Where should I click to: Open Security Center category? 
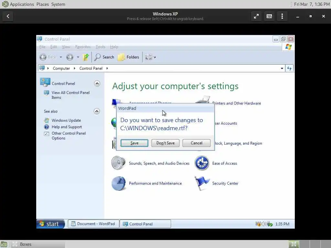pos(225,183)
